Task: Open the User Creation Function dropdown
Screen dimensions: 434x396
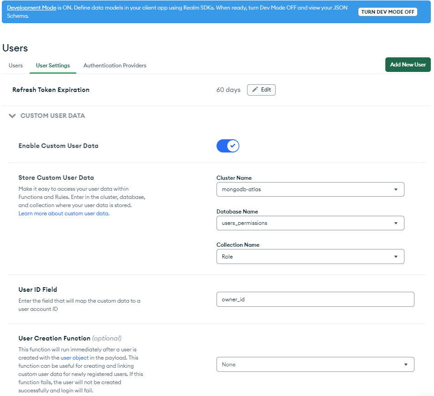Action: (x=315, y=365)
